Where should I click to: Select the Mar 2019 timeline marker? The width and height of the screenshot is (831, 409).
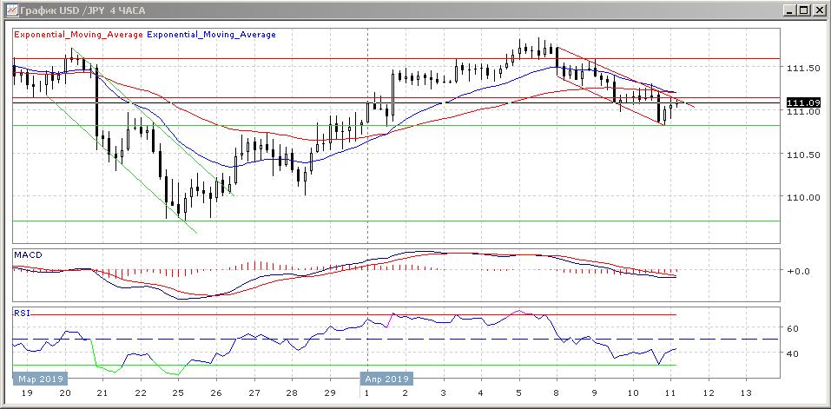click(x=38, y=379)
